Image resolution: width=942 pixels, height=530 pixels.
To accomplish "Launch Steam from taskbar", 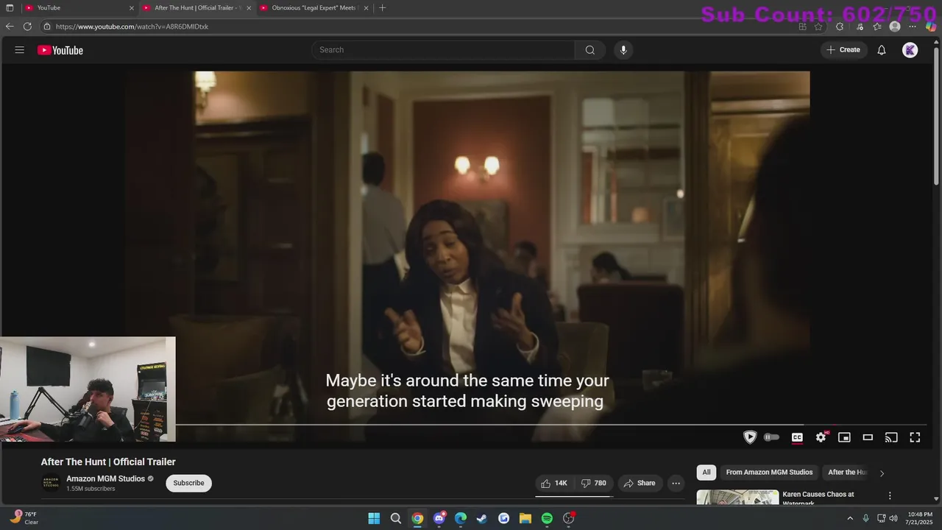I will coord(482,518).
